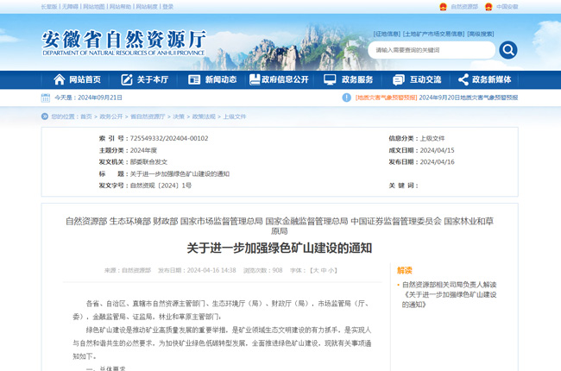The height and width of the screenshot is (371, 561).
Task: Open the 征地信息 quick link
Action: pos(387,34)
